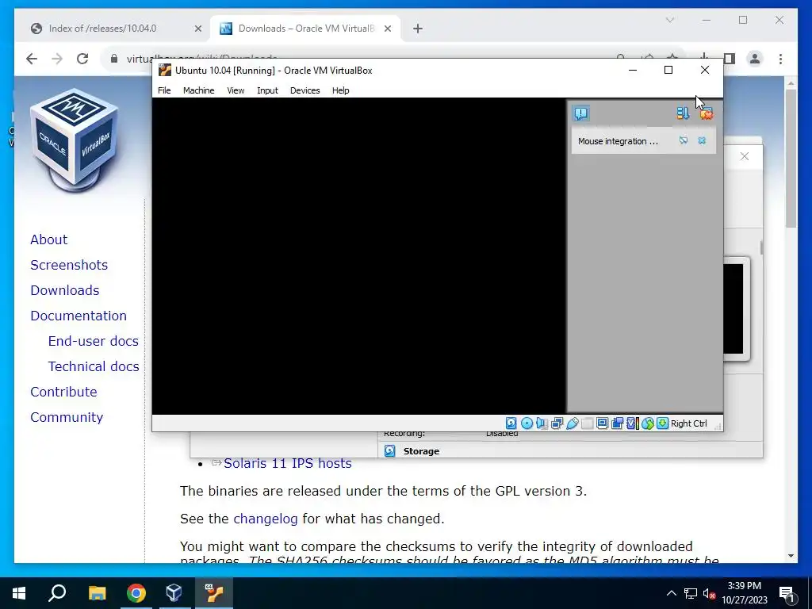Click the audio status icon
This screenshot has height=609, width=812.
[542, 423]
